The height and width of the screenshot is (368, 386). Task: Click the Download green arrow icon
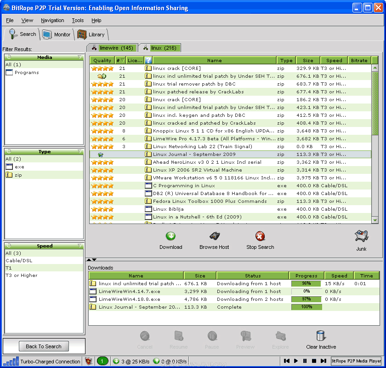170,236
